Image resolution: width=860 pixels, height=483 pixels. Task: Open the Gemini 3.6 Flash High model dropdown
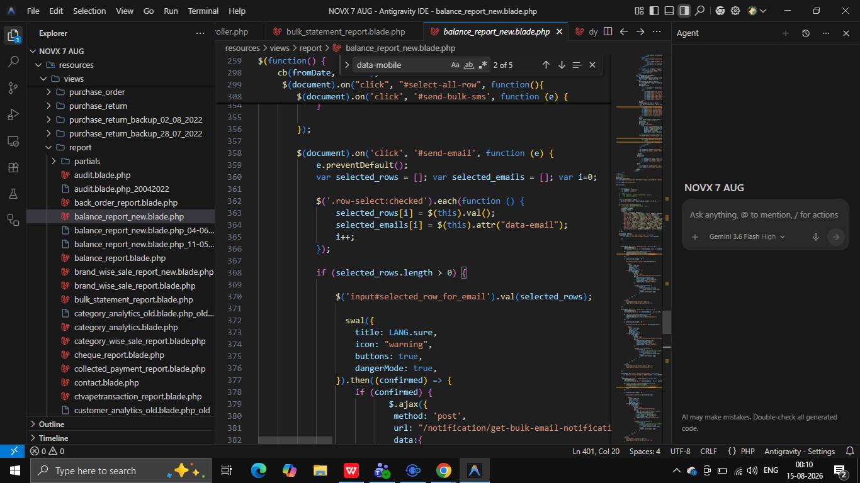pos(747,237)
